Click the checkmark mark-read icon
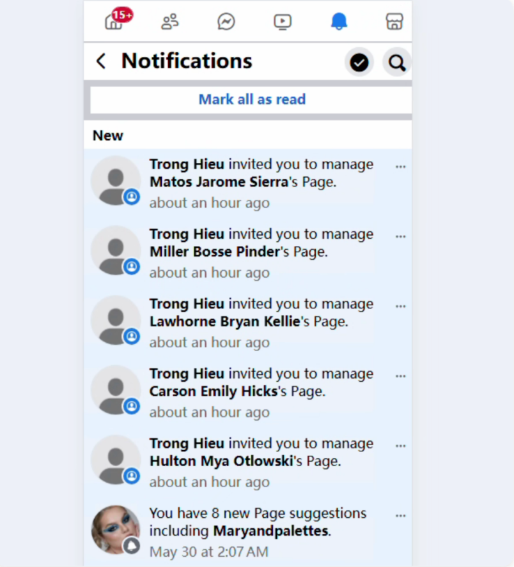Screen dimensions: 514x567 [x=359, y=63]
